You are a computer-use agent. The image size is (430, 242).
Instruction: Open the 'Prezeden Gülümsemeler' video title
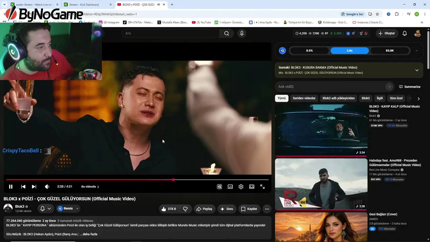[x=395, y=163]
